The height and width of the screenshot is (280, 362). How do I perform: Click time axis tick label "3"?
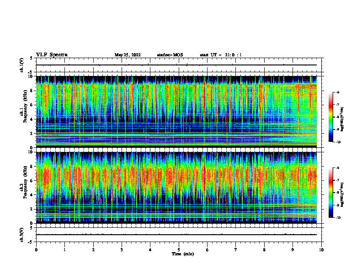point(122,250)
